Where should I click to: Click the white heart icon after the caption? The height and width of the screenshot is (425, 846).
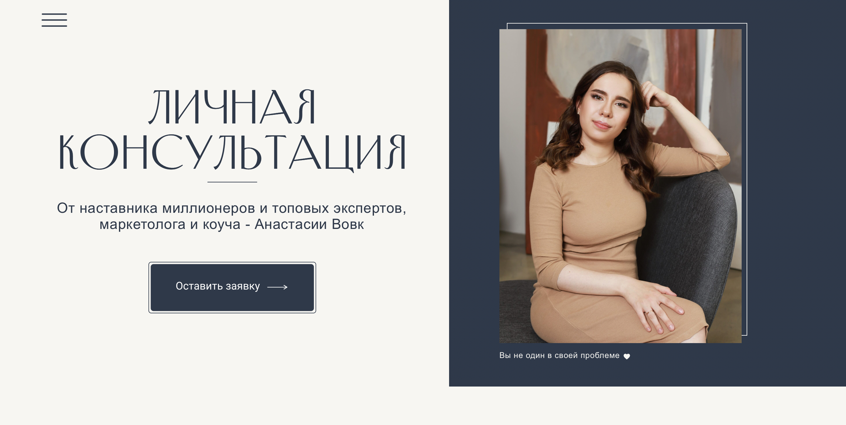pos(627,356)
